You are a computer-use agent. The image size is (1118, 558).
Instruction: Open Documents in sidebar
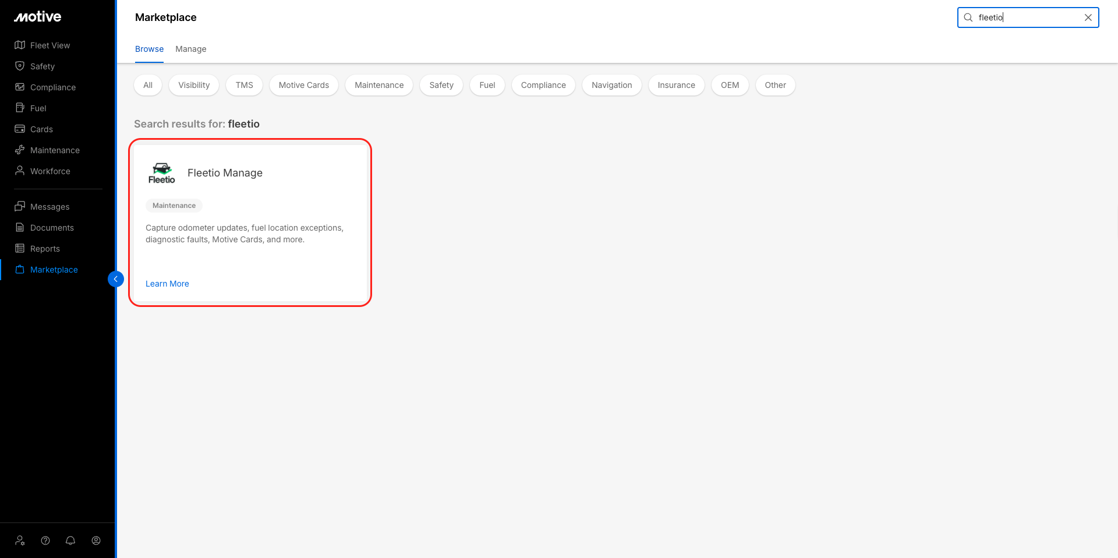click(x=52, y=228)
